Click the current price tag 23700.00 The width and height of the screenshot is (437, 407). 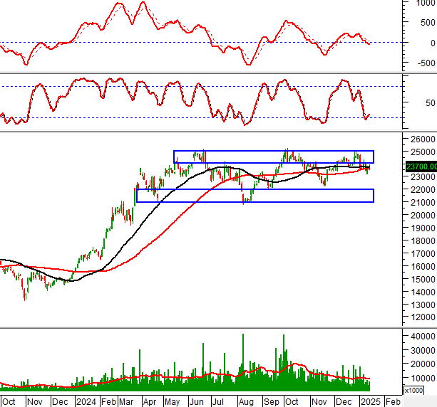tap(421, 166)
